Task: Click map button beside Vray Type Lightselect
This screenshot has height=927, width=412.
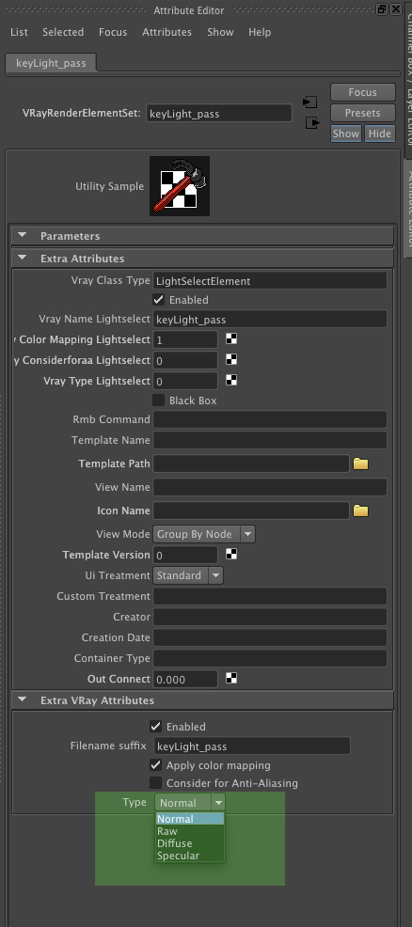Action: (x=231, y=380)
